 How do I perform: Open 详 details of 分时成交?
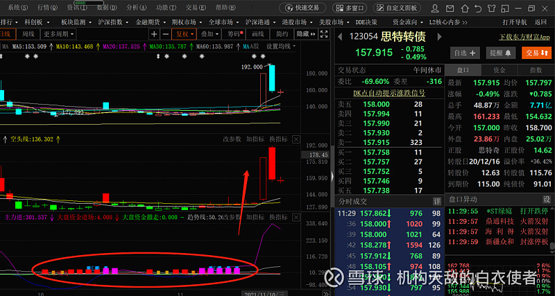click(437, 202)
